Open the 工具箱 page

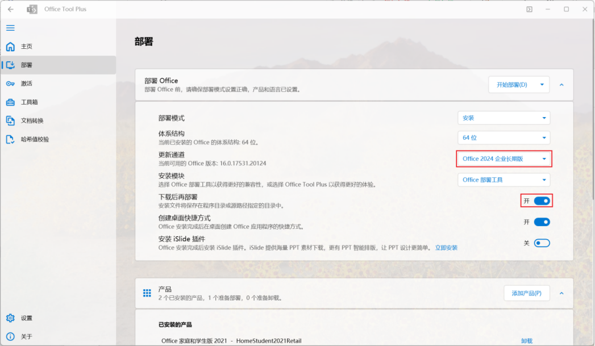59,102
